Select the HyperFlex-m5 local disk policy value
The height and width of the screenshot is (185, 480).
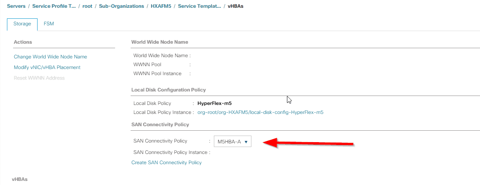point(215,103)
